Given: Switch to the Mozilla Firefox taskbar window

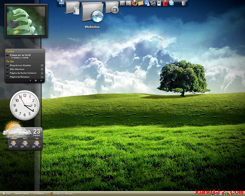Looking at the screenshot, I should click(63, 194).
